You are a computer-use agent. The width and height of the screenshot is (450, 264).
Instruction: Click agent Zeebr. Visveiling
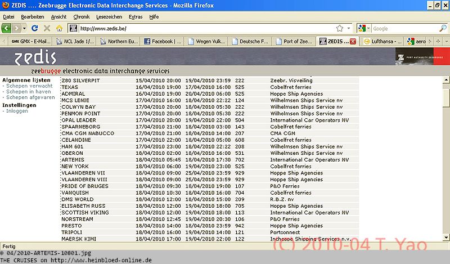(x=291, y=80)
